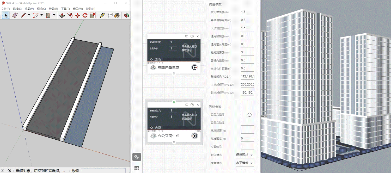Pick the Rotate tool
This screenshot has height=173, width=391.
pyautogui.click(x=85, y=15)
